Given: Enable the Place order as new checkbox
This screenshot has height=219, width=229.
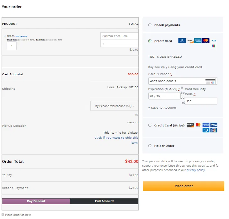Looking at the screenshot, I should 3,215.
